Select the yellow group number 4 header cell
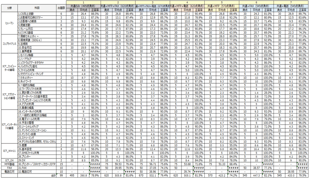Image resolution: width=309 pixels, height=179 pixels. pyautogui.click(x=187, y=2)
